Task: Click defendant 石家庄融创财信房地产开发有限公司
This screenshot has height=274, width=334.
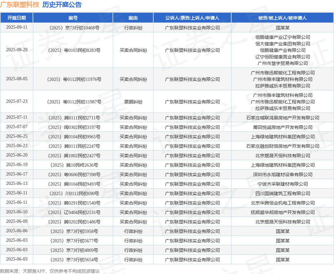Action: (283, 146)
